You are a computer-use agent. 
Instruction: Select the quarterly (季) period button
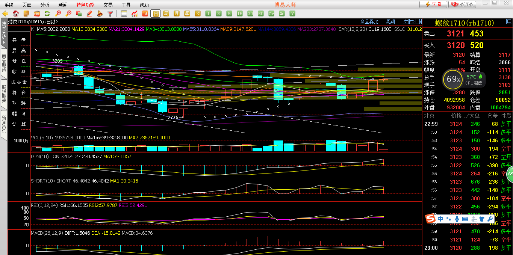[187, 14]
